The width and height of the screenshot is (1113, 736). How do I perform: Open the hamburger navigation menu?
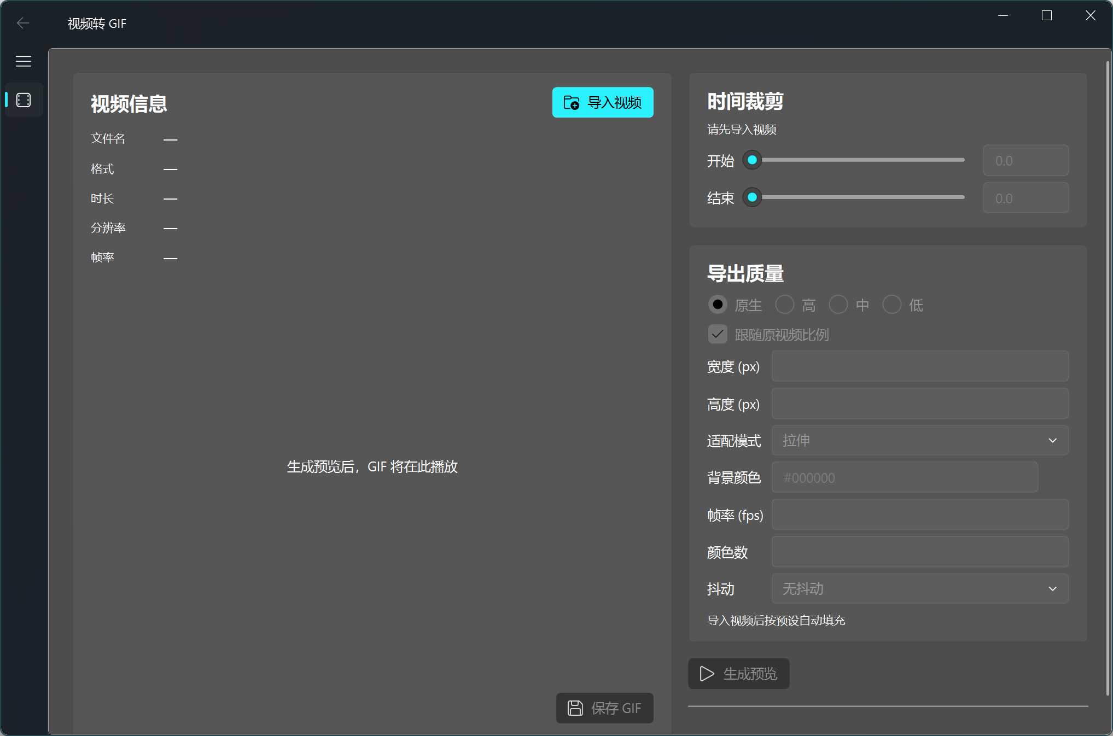tap(24, 61)
